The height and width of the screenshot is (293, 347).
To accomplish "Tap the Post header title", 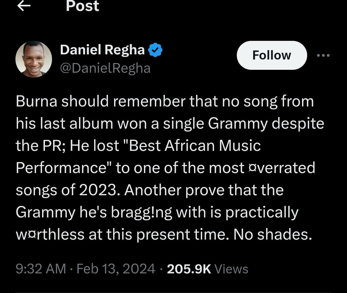I will (83, 6).
